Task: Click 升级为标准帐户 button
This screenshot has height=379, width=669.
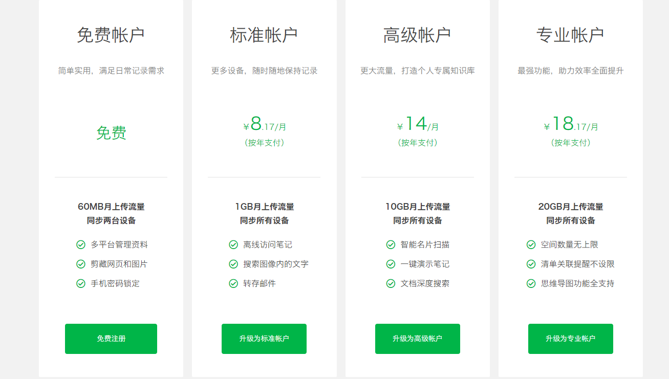Action: click(264, 339)
